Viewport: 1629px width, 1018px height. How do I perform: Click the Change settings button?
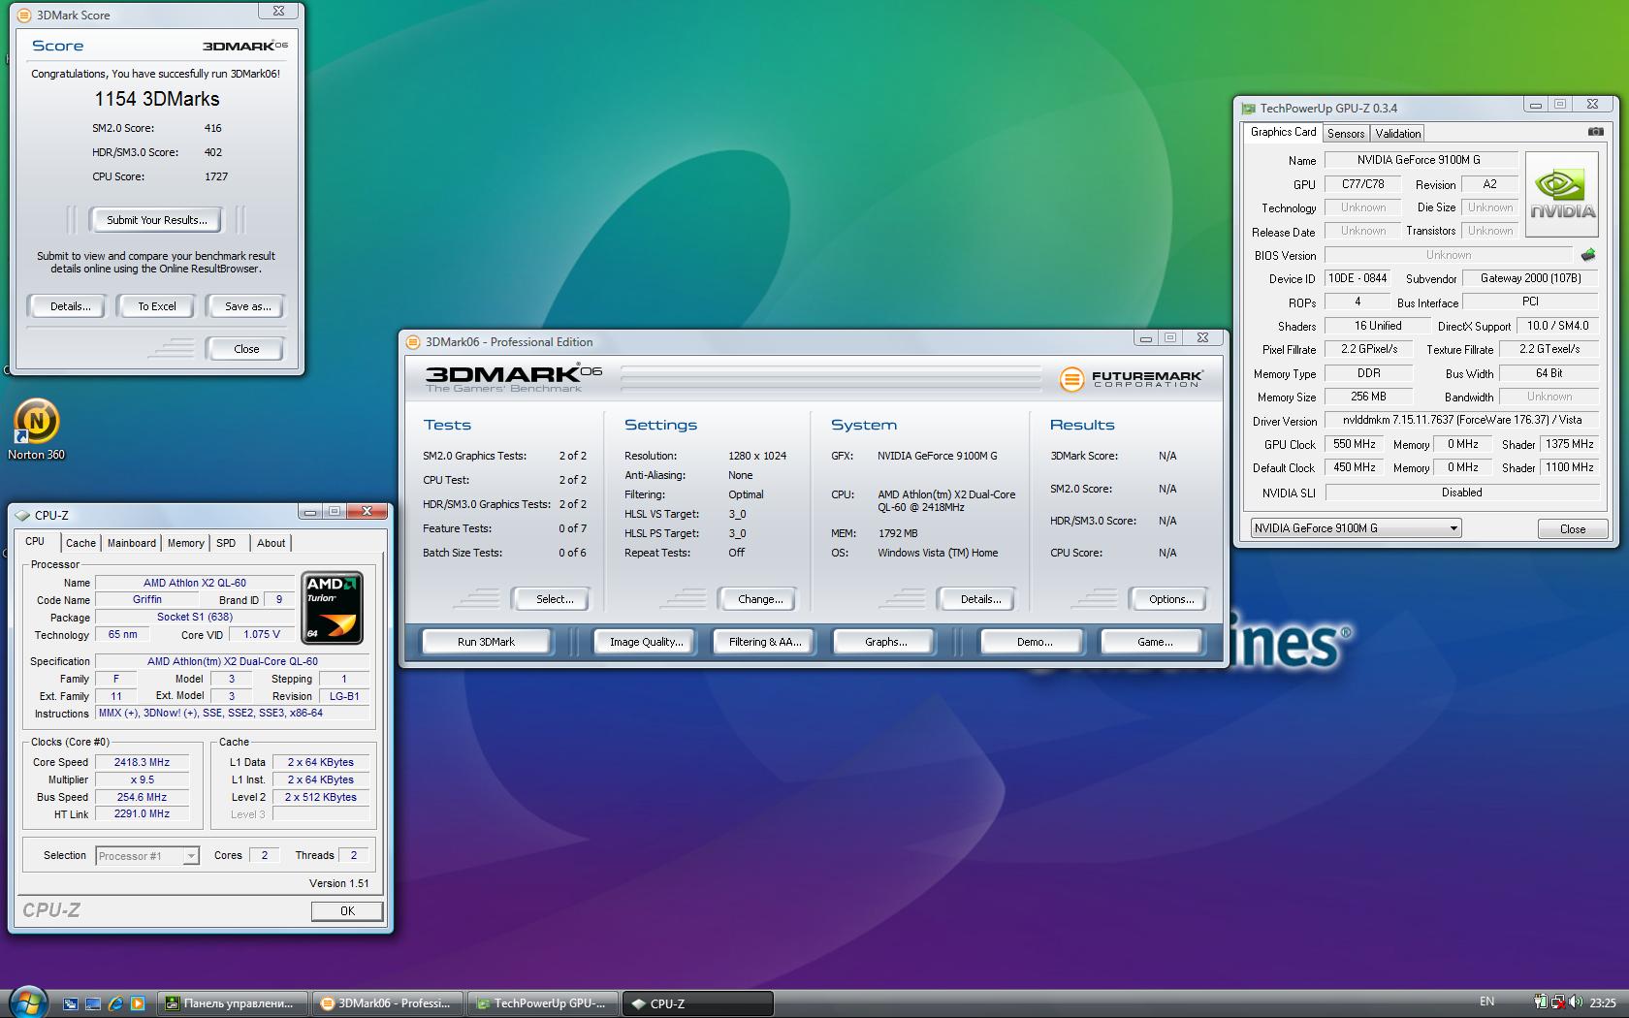(x=760, y=599)
